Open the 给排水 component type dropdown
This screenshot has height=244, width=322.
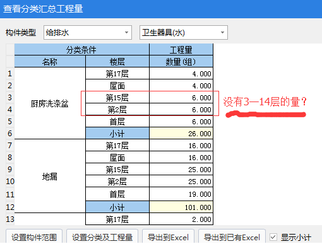88,32
